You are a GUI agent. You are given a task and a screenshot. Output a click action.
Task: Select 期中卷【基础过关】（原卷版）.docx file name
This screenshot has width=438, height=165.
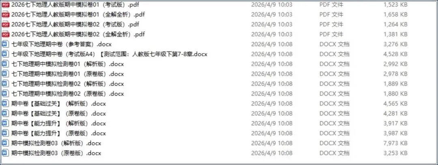58,114
